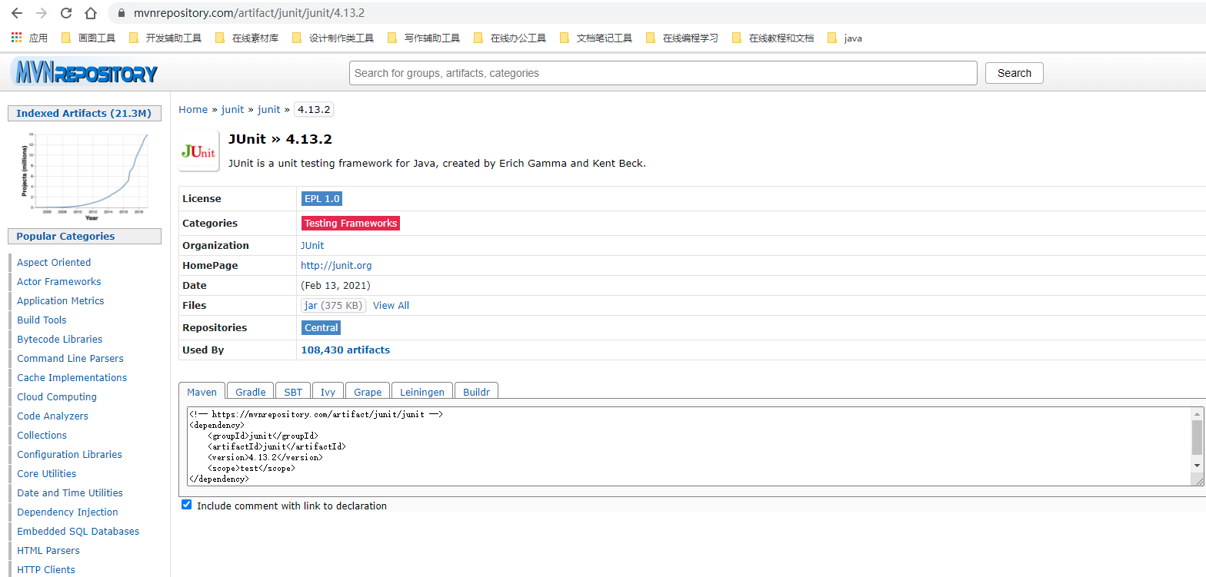The height and width of the screenshot is (577, 1206).
Task: Download the jar (375 KB) file
Action: [x=334, y=305]
